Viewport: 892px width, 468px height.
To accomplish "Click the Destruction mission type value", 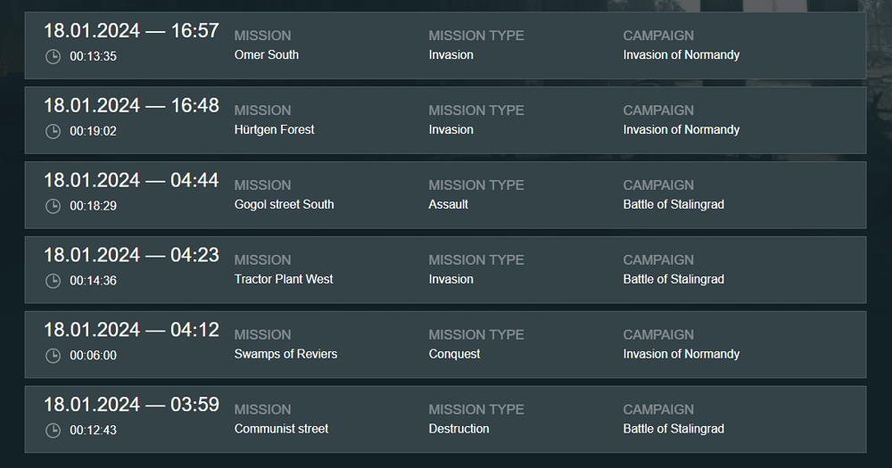I will 458,429.
